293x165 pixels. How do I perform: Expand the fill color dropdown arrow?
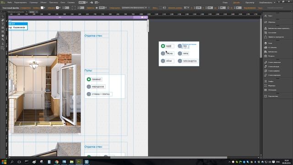click(44, 8)
